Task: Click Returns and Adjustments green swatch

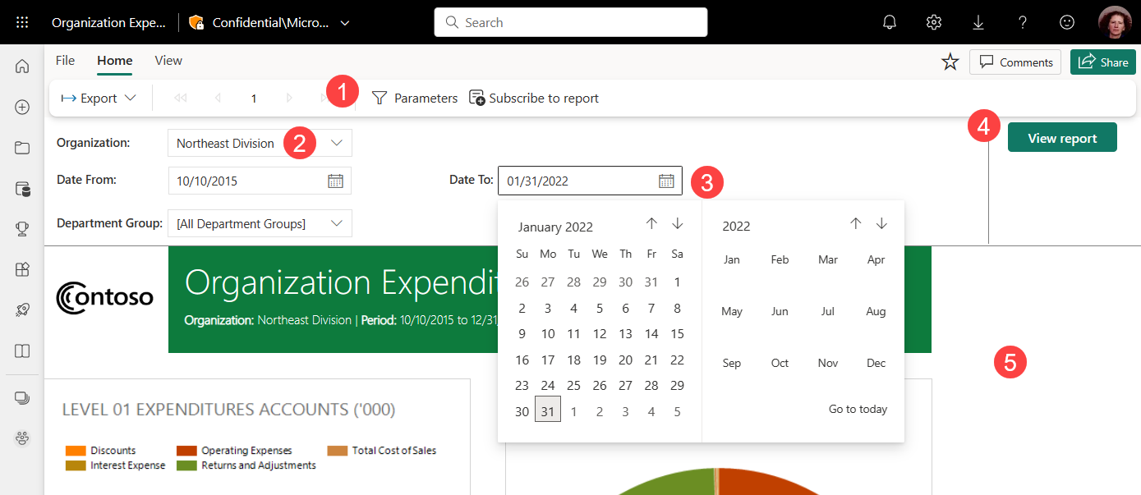Action: pos(186,465)
